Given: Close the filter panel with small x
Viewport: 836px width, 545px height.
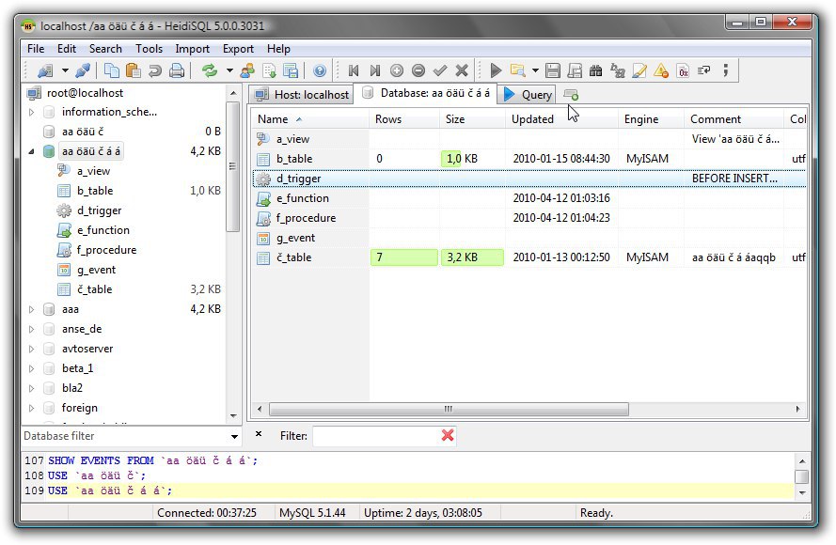Looking at the screenshot, I should 259,434.
